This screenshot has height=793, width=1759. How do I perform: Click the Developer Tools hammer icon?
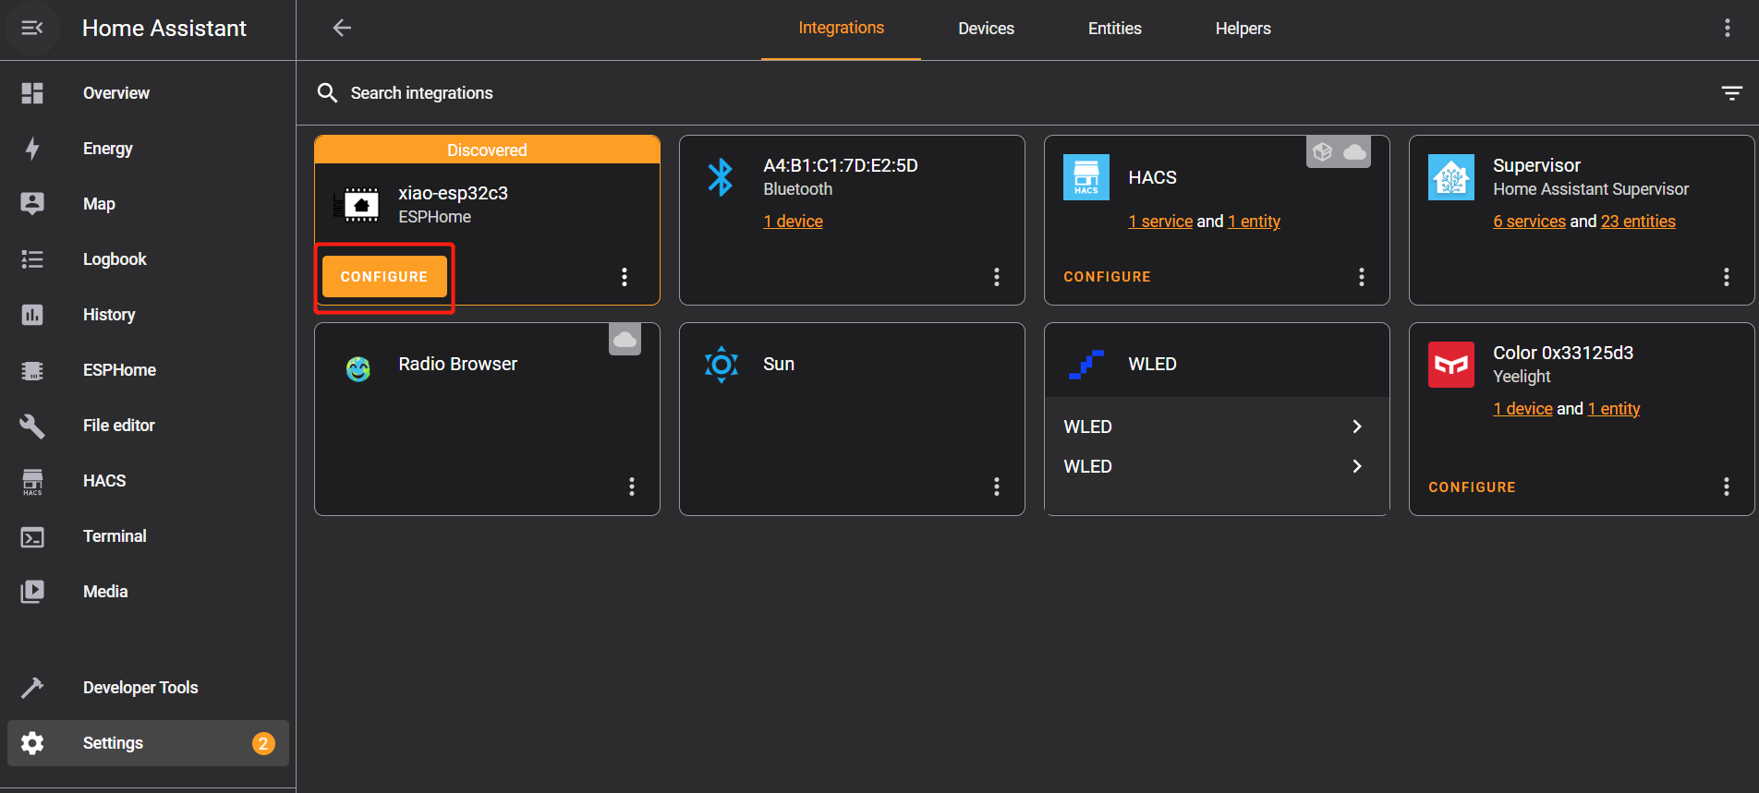click(x=32, y=688)
